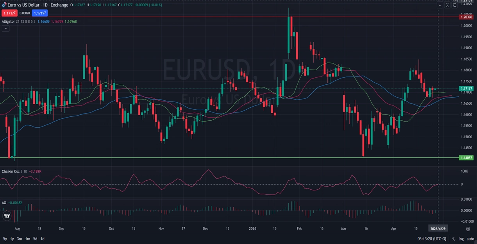Open the Alligator indicator legend
Image resolution: width=477 pixels, height=244 pixels.
pyautogui.click(x=8, y=21)
